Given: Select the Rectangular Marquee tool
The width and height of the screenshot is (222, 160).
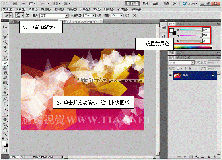Looking at the screenshot, I should point(5,32).
